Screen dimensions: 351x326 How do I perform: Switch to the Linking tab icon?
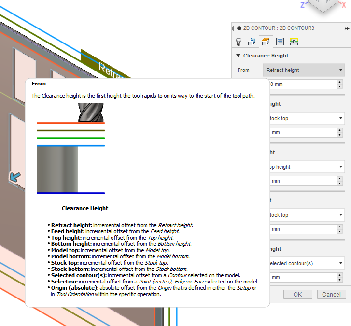tap(294, 42)
